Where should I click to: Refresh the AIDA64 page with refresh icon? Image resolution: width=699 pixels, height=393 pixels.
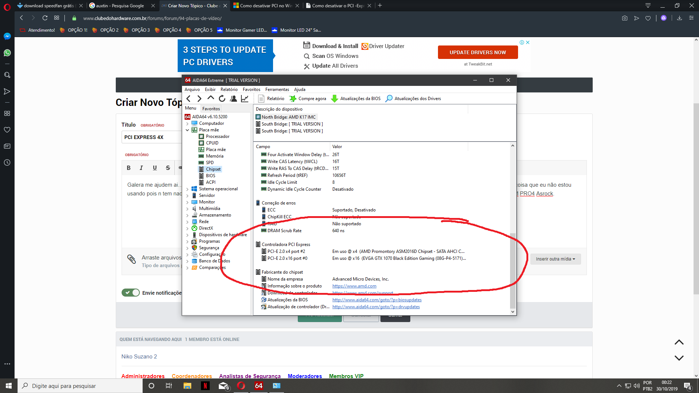coord(222,99)
